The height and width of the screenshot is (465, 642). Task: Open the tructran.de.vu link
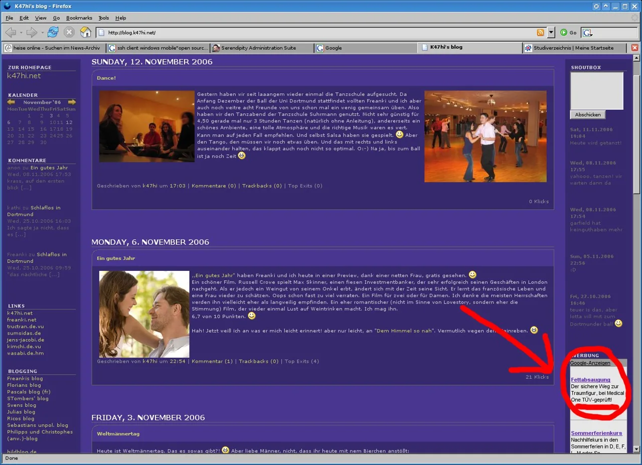tap(26, 327)
